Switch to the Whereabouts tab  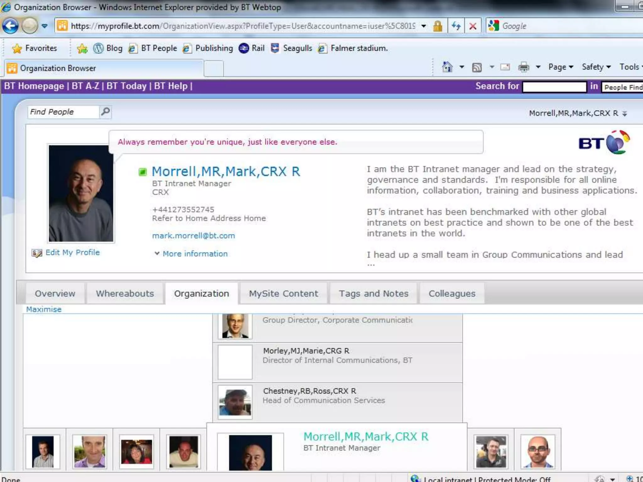tap(125, 293)
